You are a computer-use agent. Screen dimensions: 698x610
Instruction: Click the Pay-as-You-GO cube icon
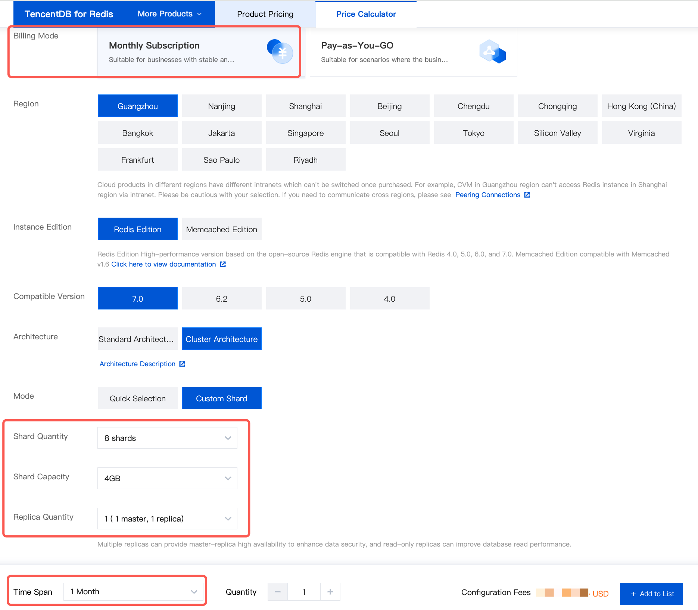[492, 52]
